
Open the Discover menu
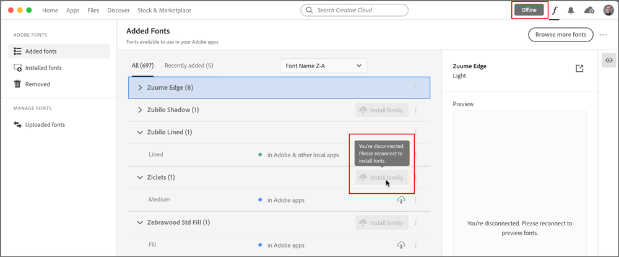pos(118,11)
